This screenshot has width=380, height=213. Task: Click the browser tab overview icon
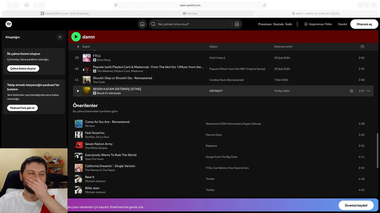pos(374,5)
